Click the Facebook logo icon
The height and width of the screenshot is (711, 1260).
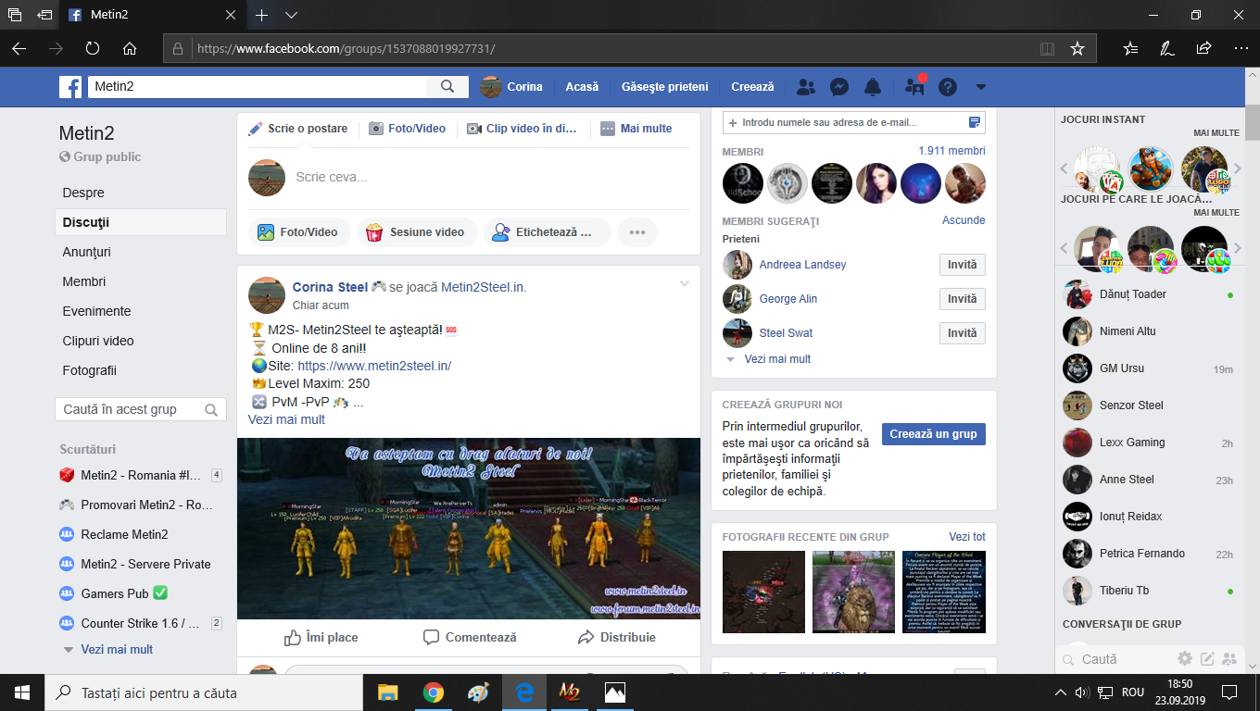[x=70, y=87]
